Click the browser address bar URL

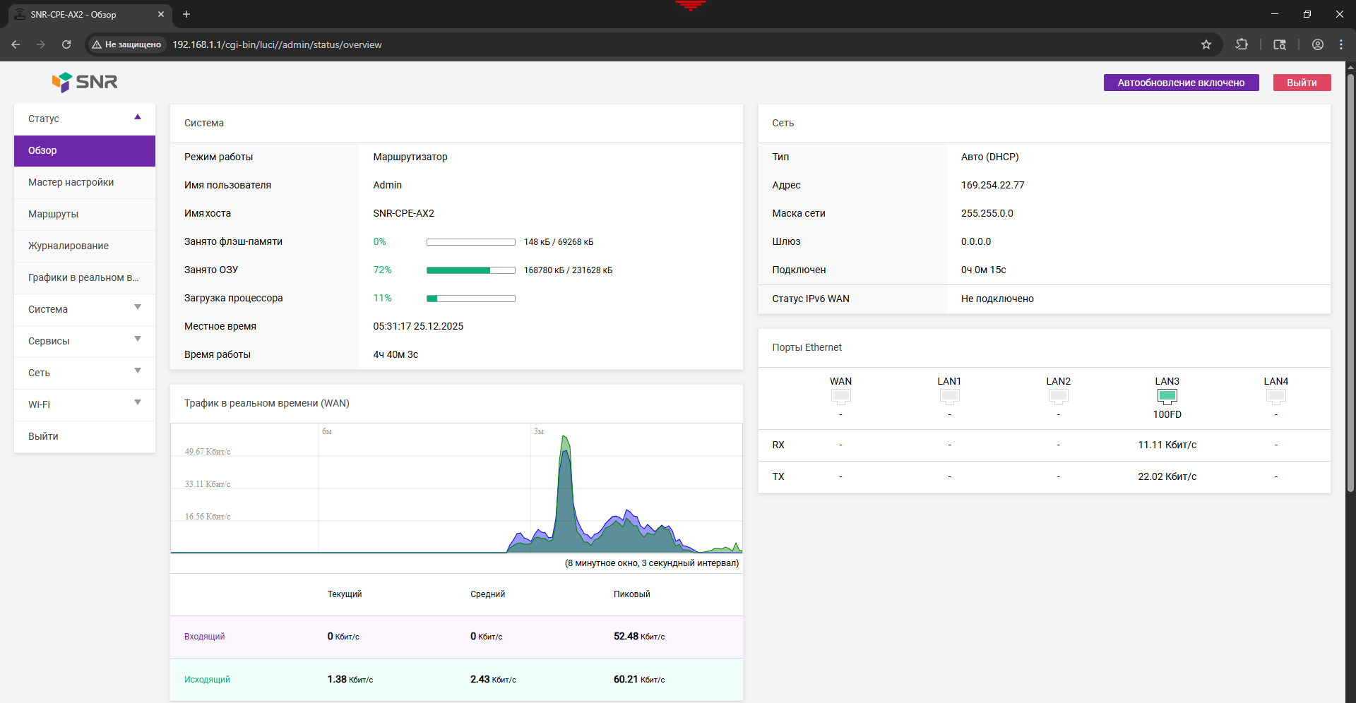(x=277, y=44)
